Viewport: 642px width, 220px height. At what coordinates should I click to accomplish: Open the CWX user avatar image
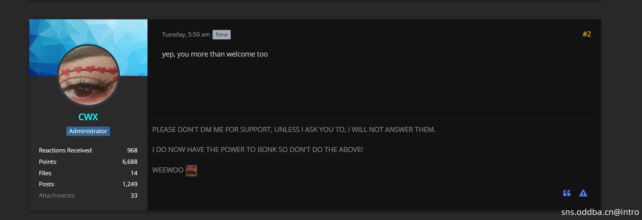[x=88, y=75]
